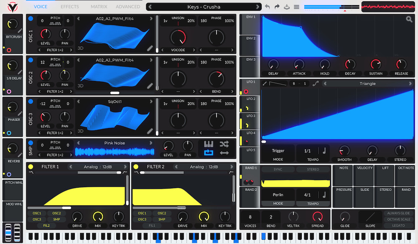
Task: Enable sampler random phase shuffle icon
Action: point(224,144)
